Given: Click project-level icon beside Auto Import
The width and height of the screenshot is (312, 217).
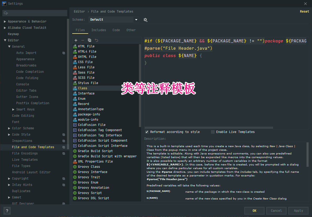Looking at the screenshot, I should [64, 53].
